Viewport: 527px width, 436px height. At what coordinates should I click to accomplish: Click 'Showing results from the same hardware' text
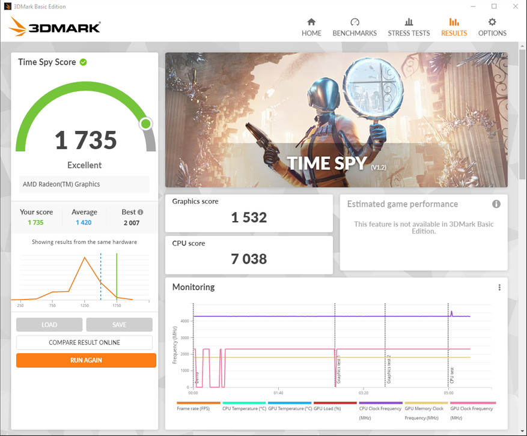tap(84, 242)
